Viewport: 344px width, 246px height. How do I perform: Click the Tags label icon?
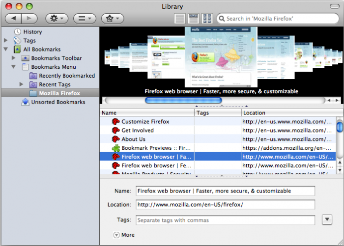click(x=17, y=41)
